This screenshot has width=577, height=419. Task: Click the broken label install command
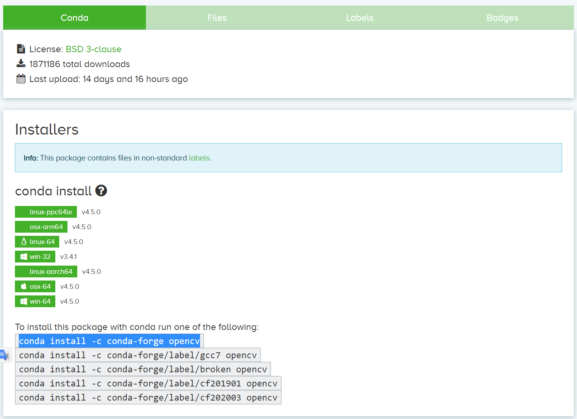click(143, 369)
